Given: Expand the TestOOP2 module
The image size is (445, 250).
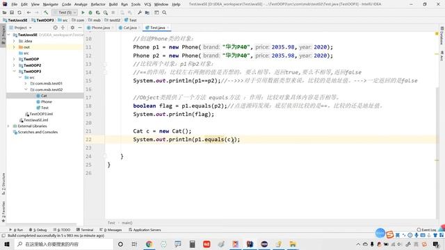Looking at the screenshot, I should (14, 65).
